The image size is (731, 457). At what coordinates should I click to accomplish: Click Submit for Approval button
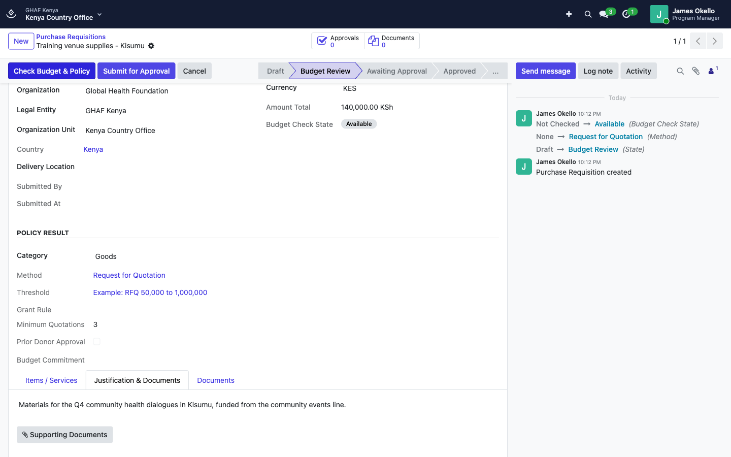pyautogui.click(x=137, y=71)
